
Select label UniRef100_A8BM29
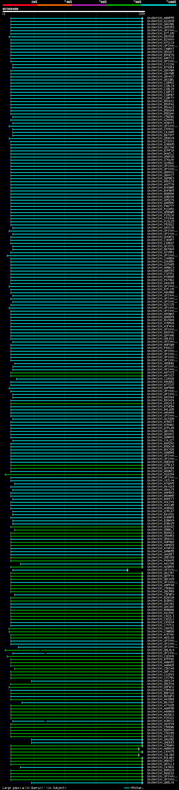tap(161, 749)
